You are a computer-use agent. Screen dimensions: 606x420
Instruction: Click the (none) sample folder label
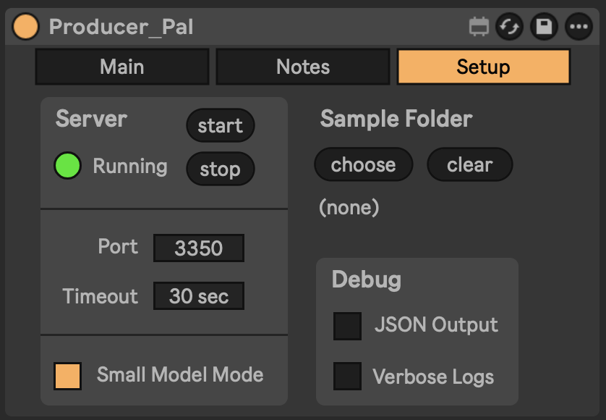[349, 207]
